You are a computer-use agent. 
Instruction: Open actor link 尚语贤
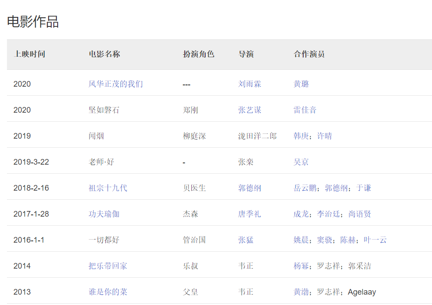[360, 214]
